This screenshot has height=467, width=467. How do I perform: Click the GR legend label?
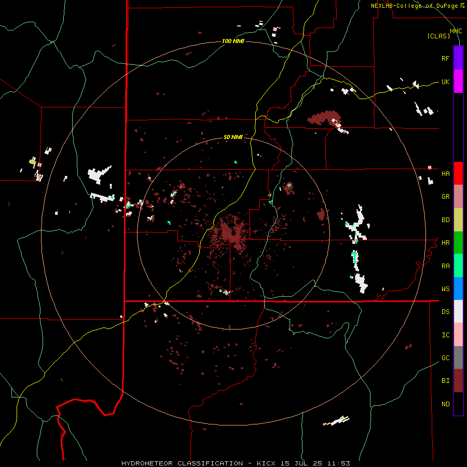pos(445,197)
